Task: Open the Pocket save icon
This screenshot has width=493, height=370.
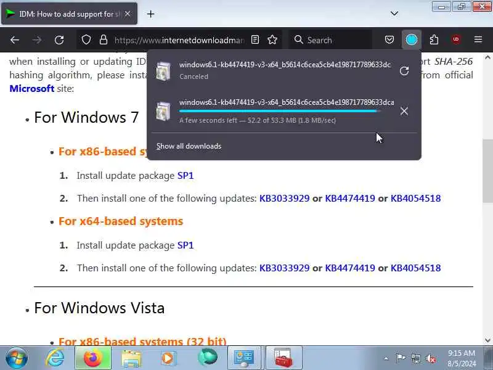Action: [389, 40]
